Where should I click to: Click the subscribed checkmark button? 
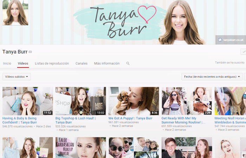tap(244, 52)
